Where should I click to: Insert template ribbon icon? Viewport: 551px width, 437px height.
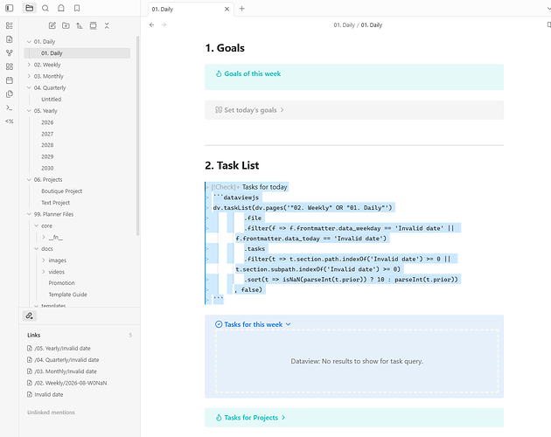tap(10, 121)
